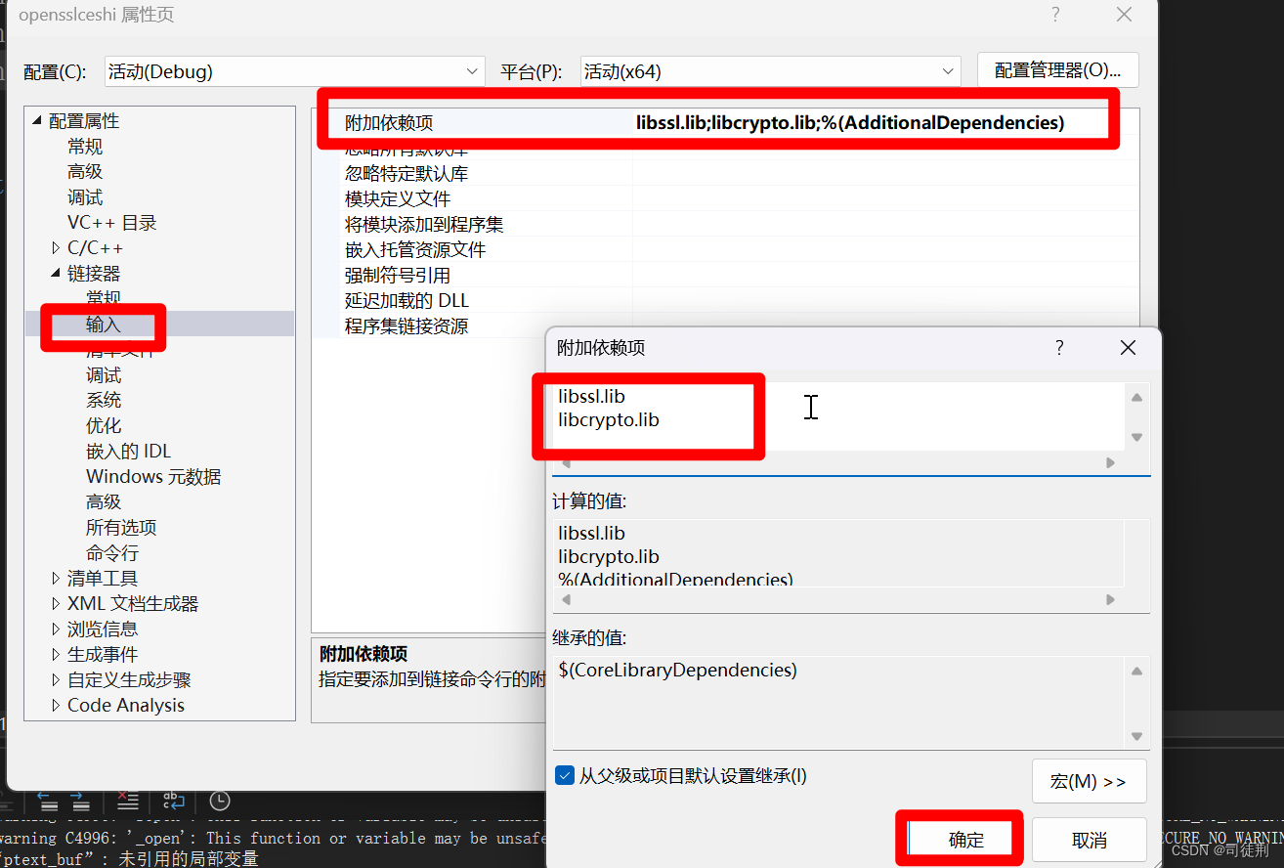1284x868 pixels.
Task: Click the 确定 button to confirm dependencies
Action: tap(959, 838)
